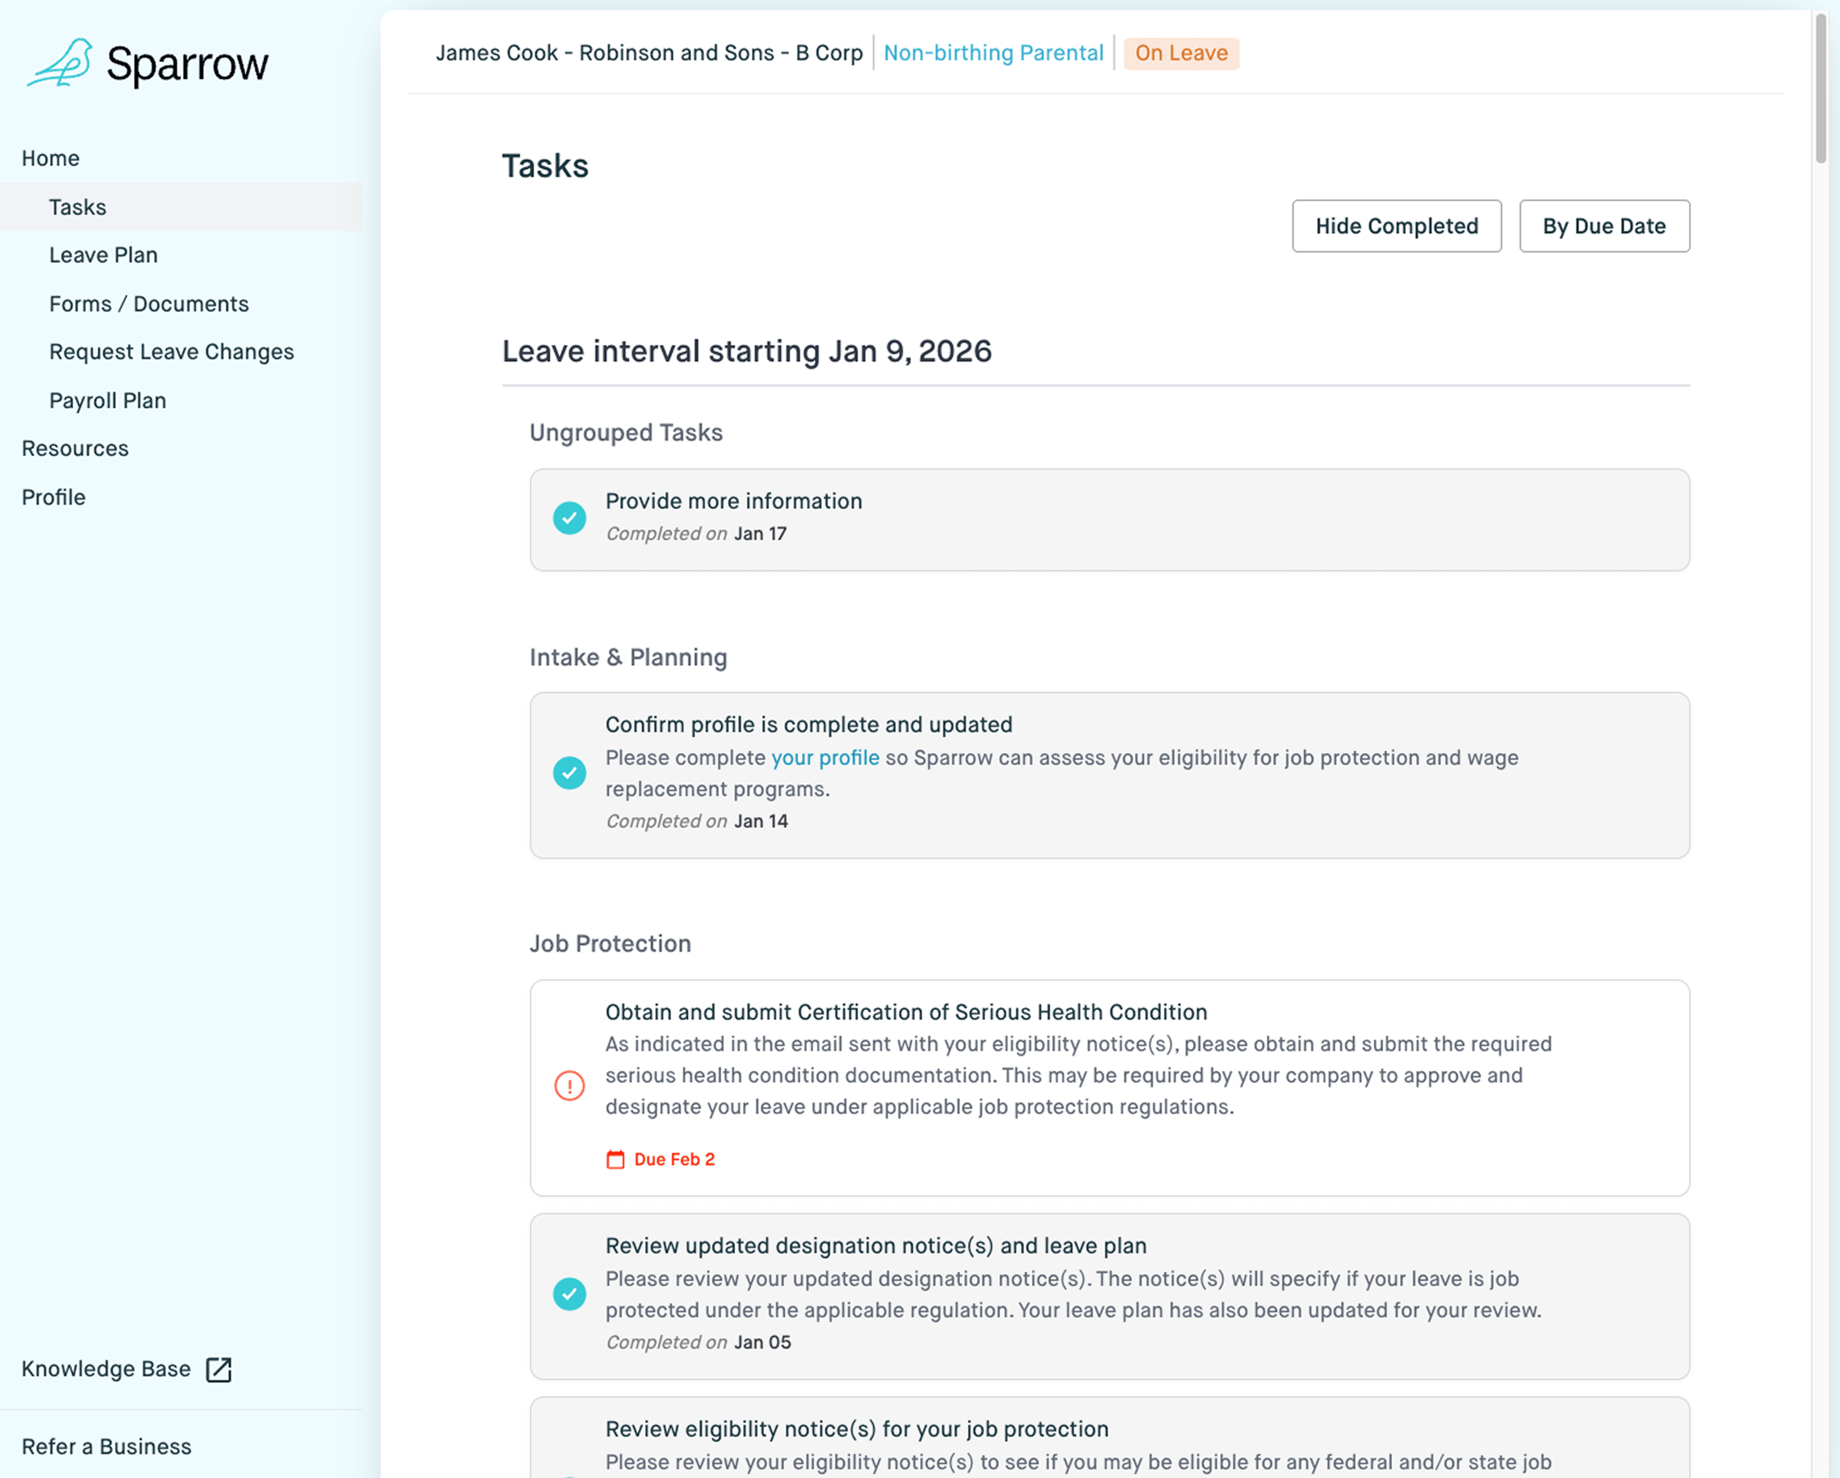Viewport: 1840px width, 1478px height.
Task: Go to Leave Plan page
Action: 103,255
